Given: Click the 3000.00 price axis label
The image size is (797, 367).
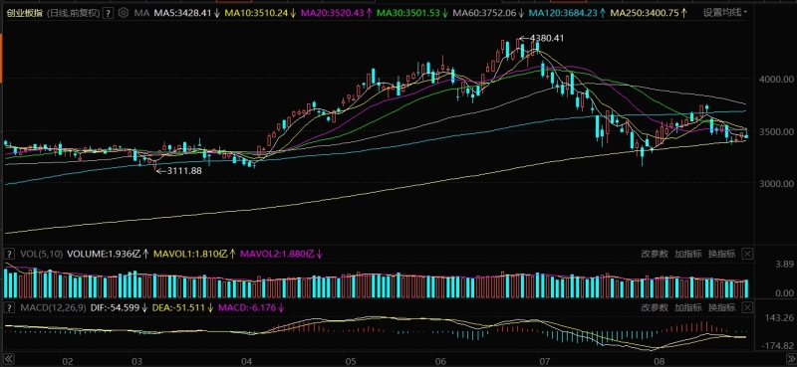Looking at the screenshot, I should click(x=775, y=184).
